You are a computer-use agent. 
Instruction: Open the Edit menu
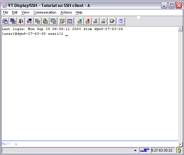click(15, 12)
